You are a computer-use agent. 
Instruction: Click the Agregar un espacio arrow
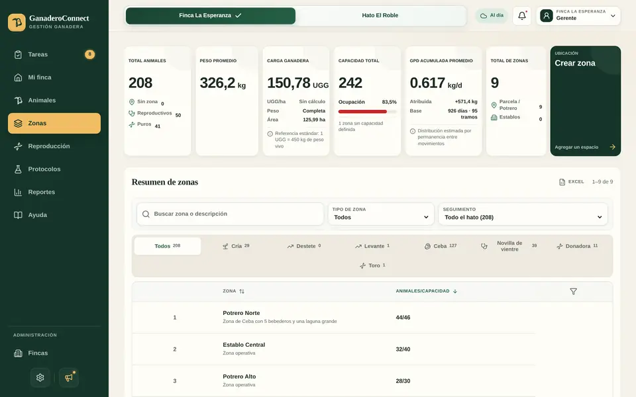(612, 147)
